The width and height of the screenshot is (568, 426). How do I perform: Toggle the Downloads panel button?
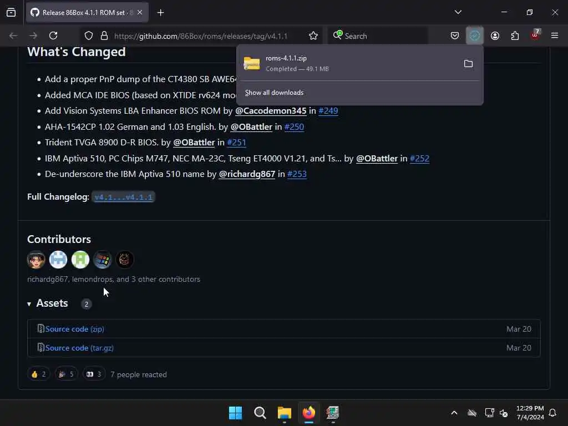[x=475, y=35]
